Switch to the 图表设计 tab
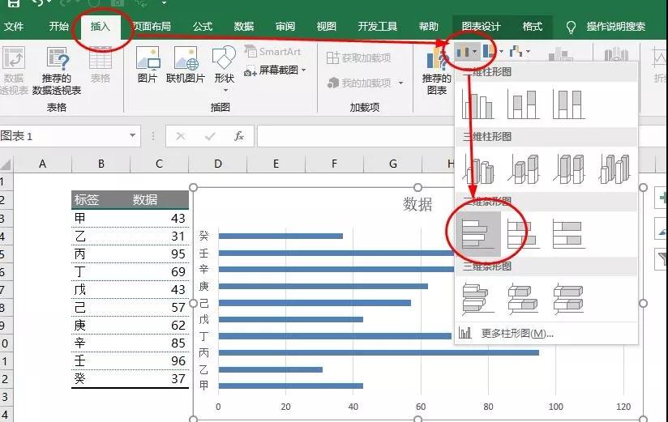This screenshot has height=422, width=668. [x=482, y=27]
